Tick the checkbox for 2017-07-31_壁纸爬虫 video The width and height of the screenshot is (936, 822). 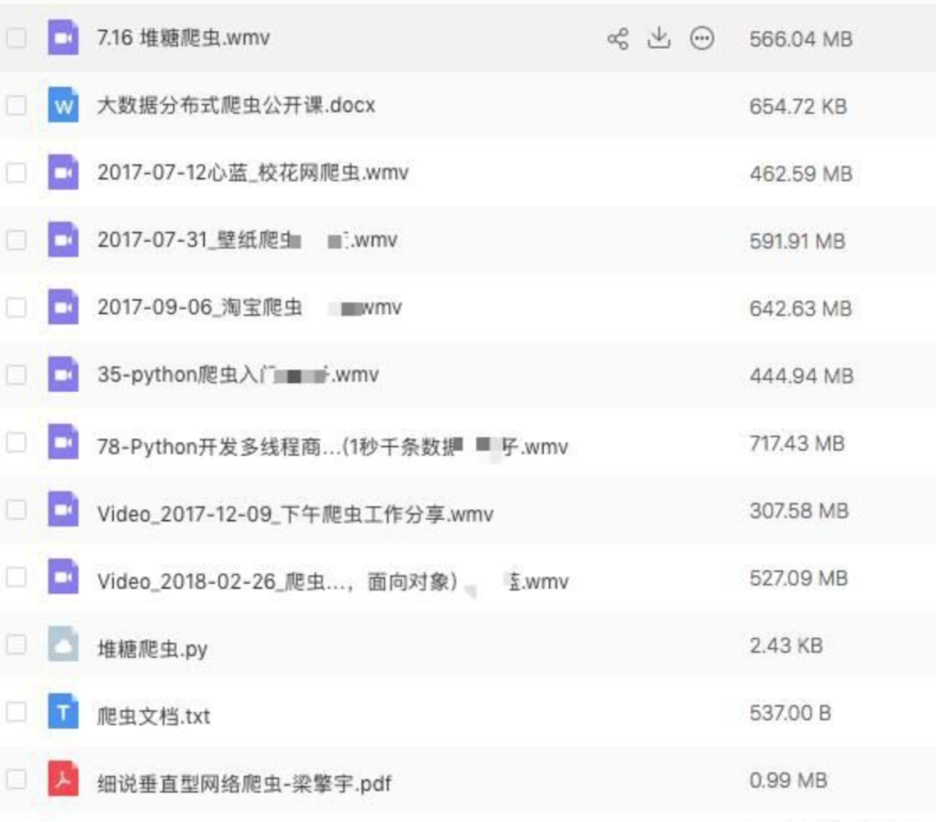[16, 240]
